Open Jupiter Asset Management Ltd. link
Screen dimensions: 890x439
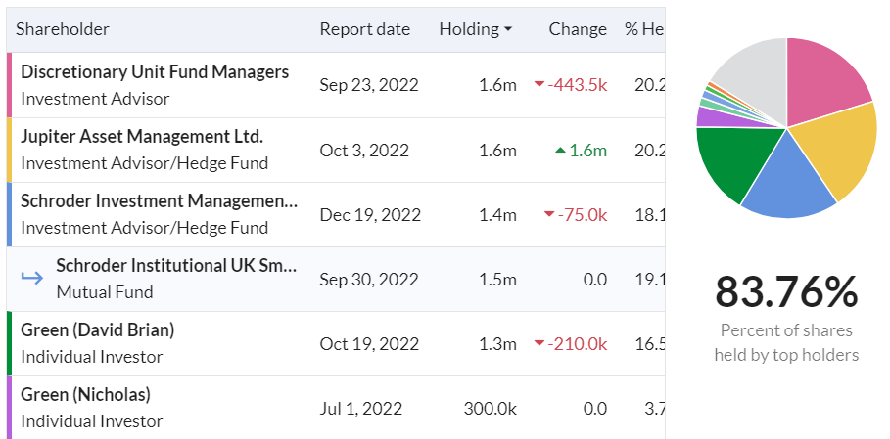pyautogui.click(x=142, y=136)
